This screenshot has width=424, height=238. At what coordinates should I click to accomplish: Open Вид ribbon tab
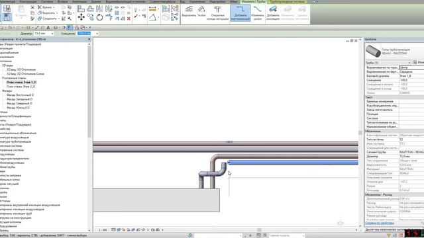(183, 1)
